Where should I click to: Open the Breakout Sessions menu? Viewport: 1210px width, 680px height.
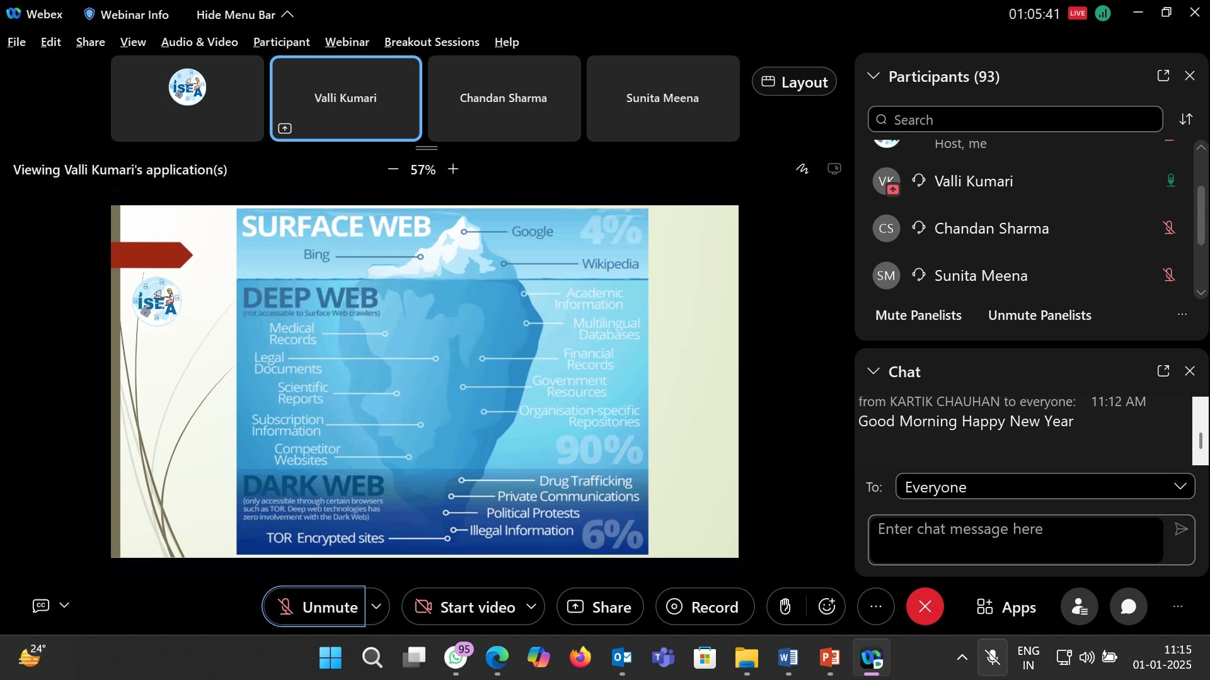click(432, 42)
